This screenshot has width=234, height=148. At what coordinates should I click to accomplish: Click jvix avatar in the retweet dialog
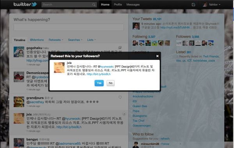59,68
